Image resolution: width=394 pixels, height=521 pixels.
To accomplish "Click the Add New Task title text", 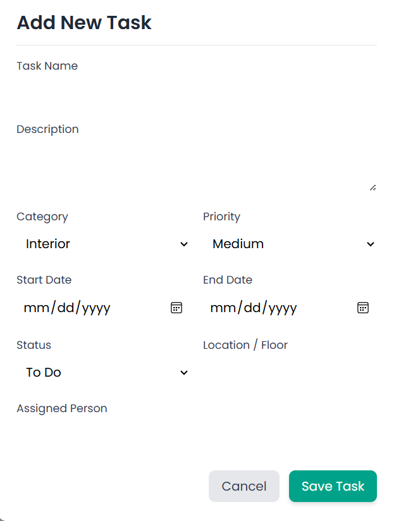I will coord(83,23).
